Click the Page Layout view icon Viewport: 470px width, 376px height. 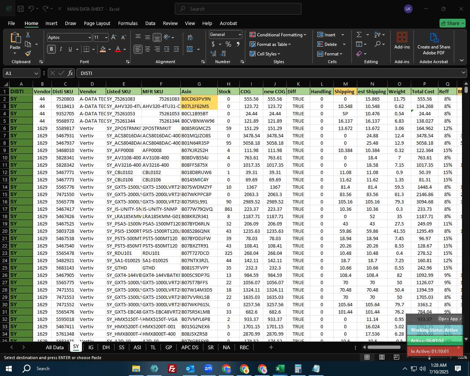click(x=382, y=357)
